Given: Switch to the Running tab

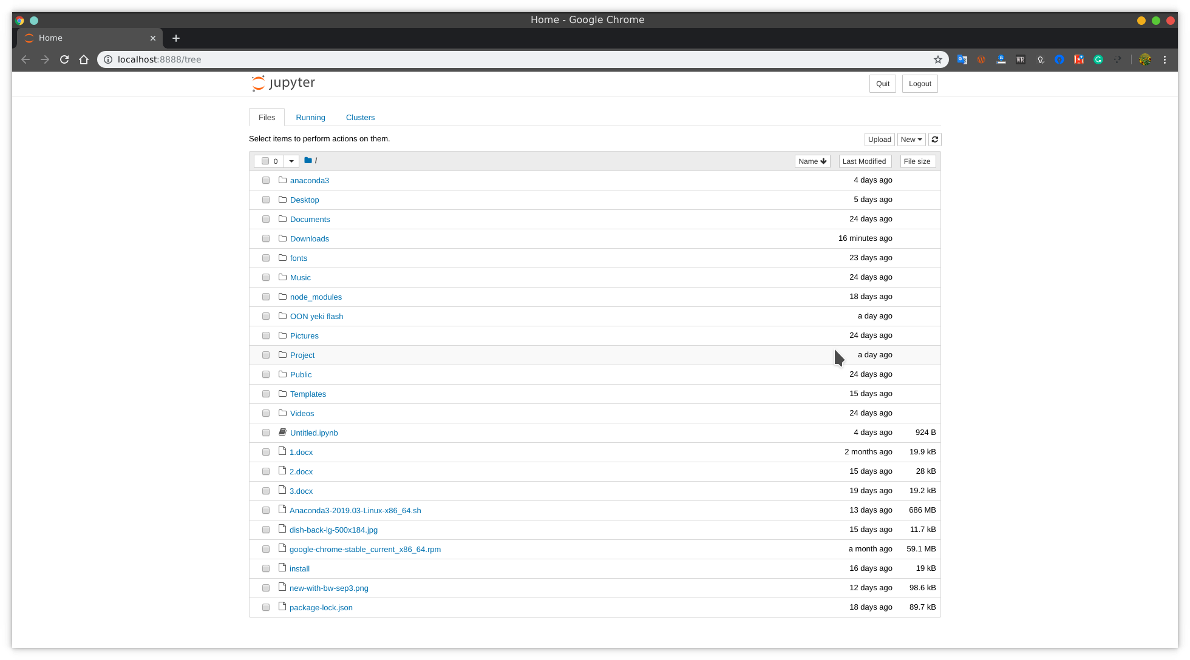Looking at the screenshot, I should click(310, 117).
